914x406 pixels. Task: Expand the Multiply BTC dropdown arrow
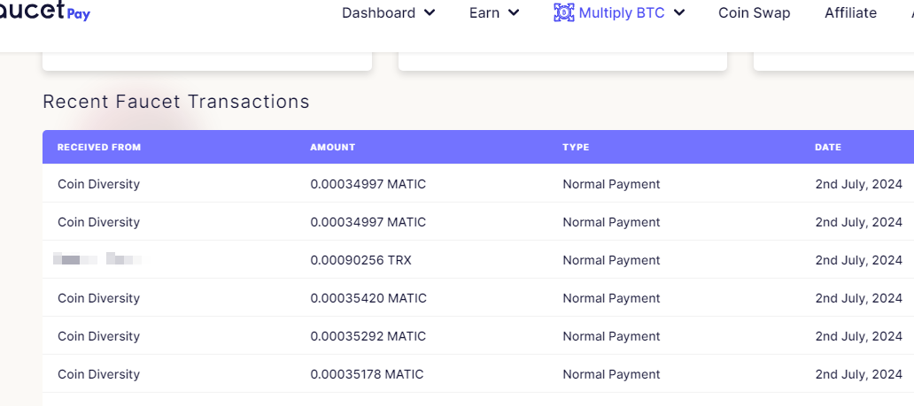pyautogui.click(x=679, y=12)
